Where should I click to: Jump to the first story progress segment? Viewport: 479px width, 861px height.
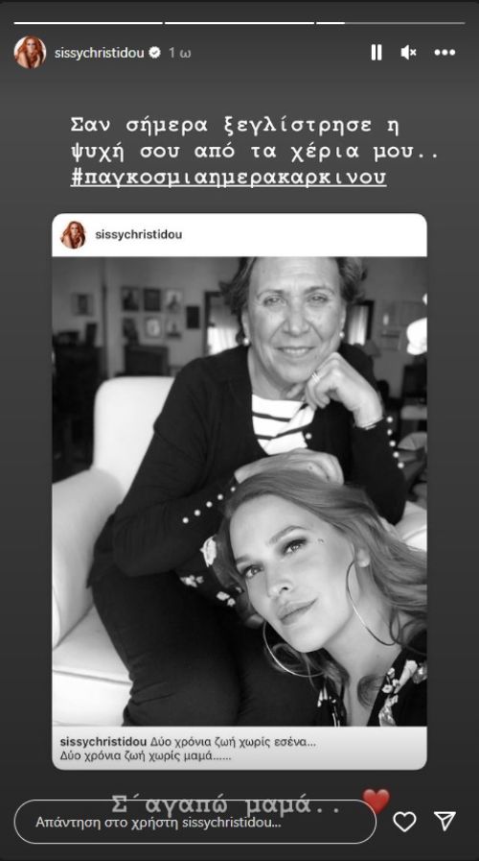pyautogui.click(x=88, y=23)
